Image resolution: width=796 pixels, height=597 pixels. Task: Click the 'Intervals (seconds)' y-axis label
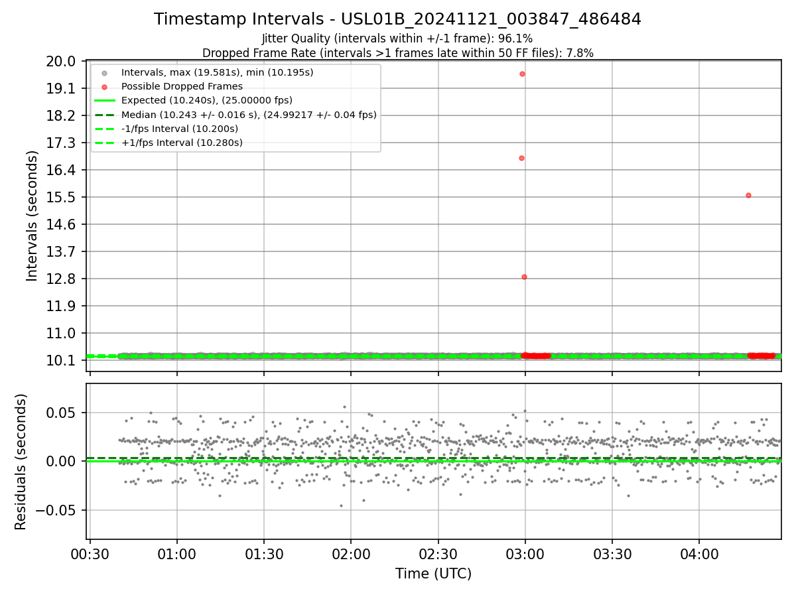33,216
